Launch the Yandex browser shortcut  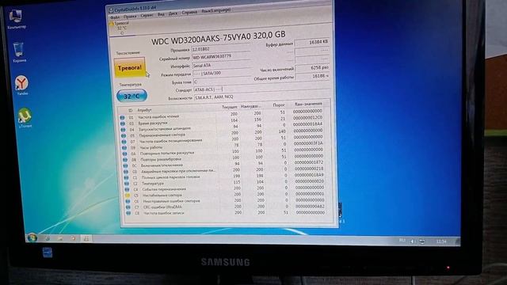tap(21, 85)
